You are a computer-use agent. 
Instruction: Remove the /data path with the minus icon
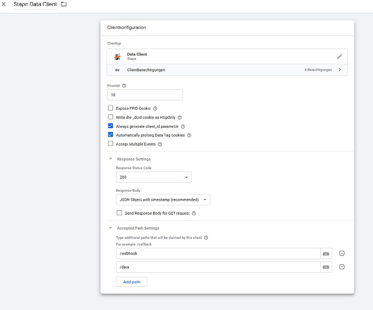342,267
